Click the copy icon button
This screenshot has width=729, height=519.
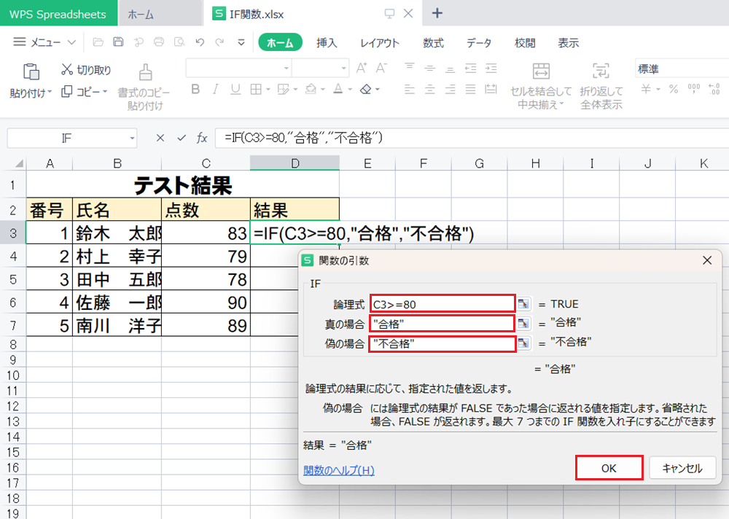pos(67,92)
